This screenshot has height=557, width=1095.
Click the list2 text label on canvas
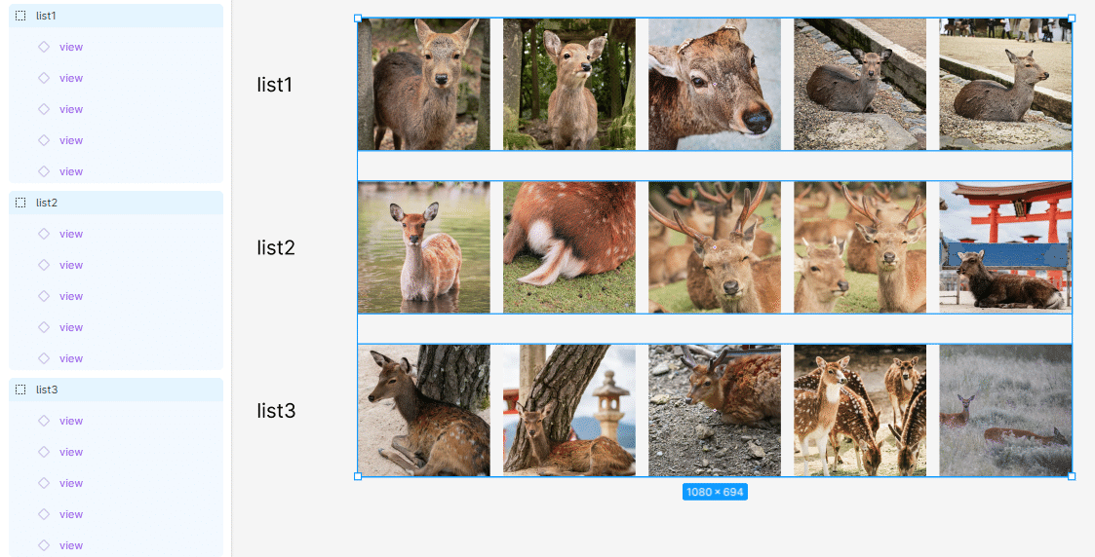[276, 247]
